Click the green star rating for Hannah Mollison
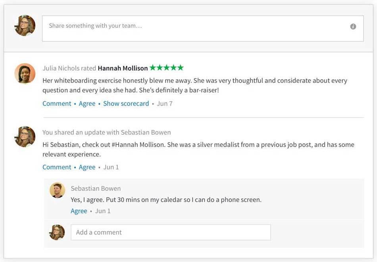The width and height of the screenshot is (377, 262). [x=167, y=68]
